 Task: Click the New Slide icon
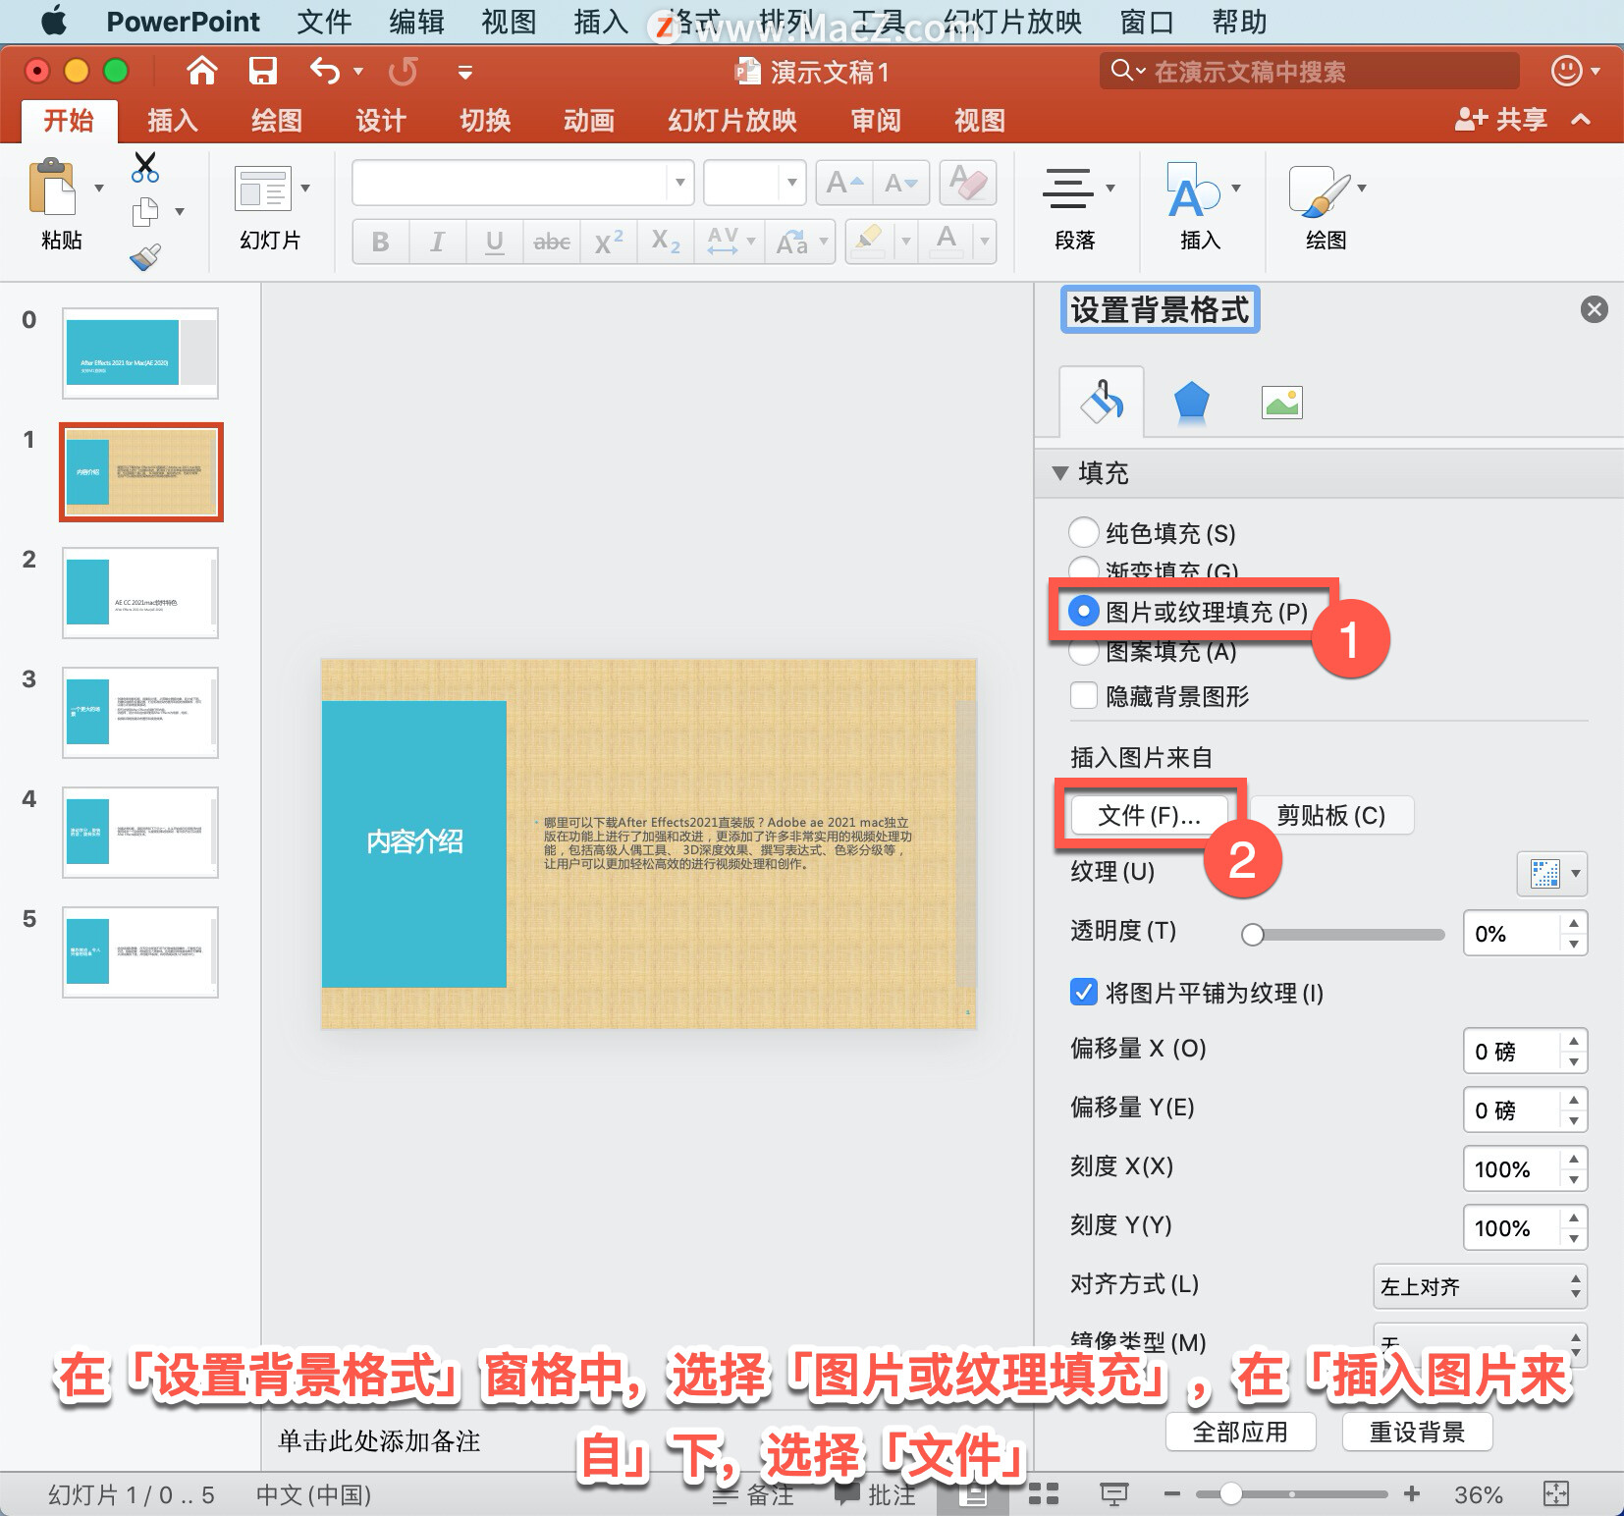pos(263,188)
